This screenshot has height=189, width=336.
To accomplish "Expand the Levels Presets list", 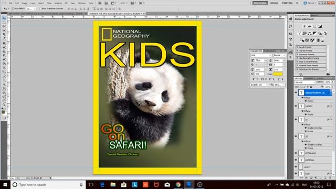I will pos(311,47).
